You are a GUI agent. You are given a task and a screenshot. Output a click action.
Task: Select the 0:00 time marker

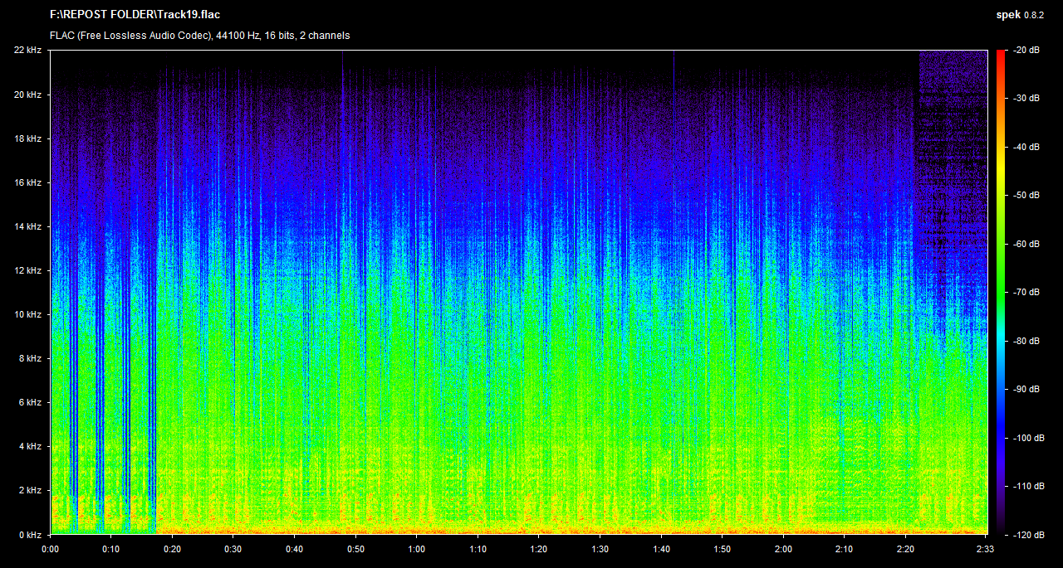pyautogui.click(x=50, y=549)
